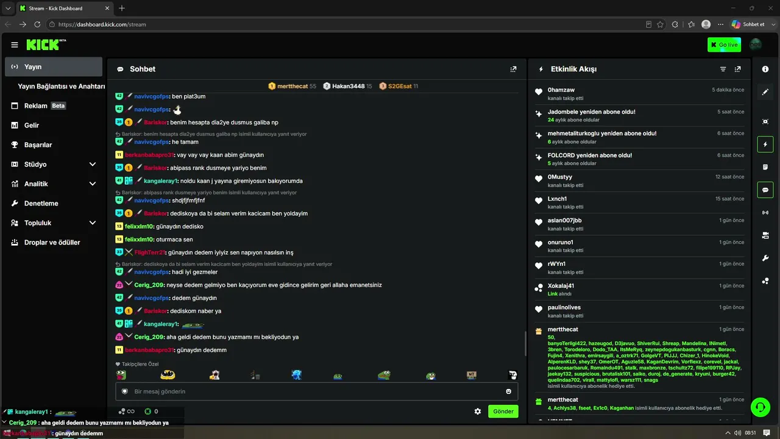Bookmark this page with the star icon
Image resolution: width=780 pixels, height=439 pixels.
(660, 24)
